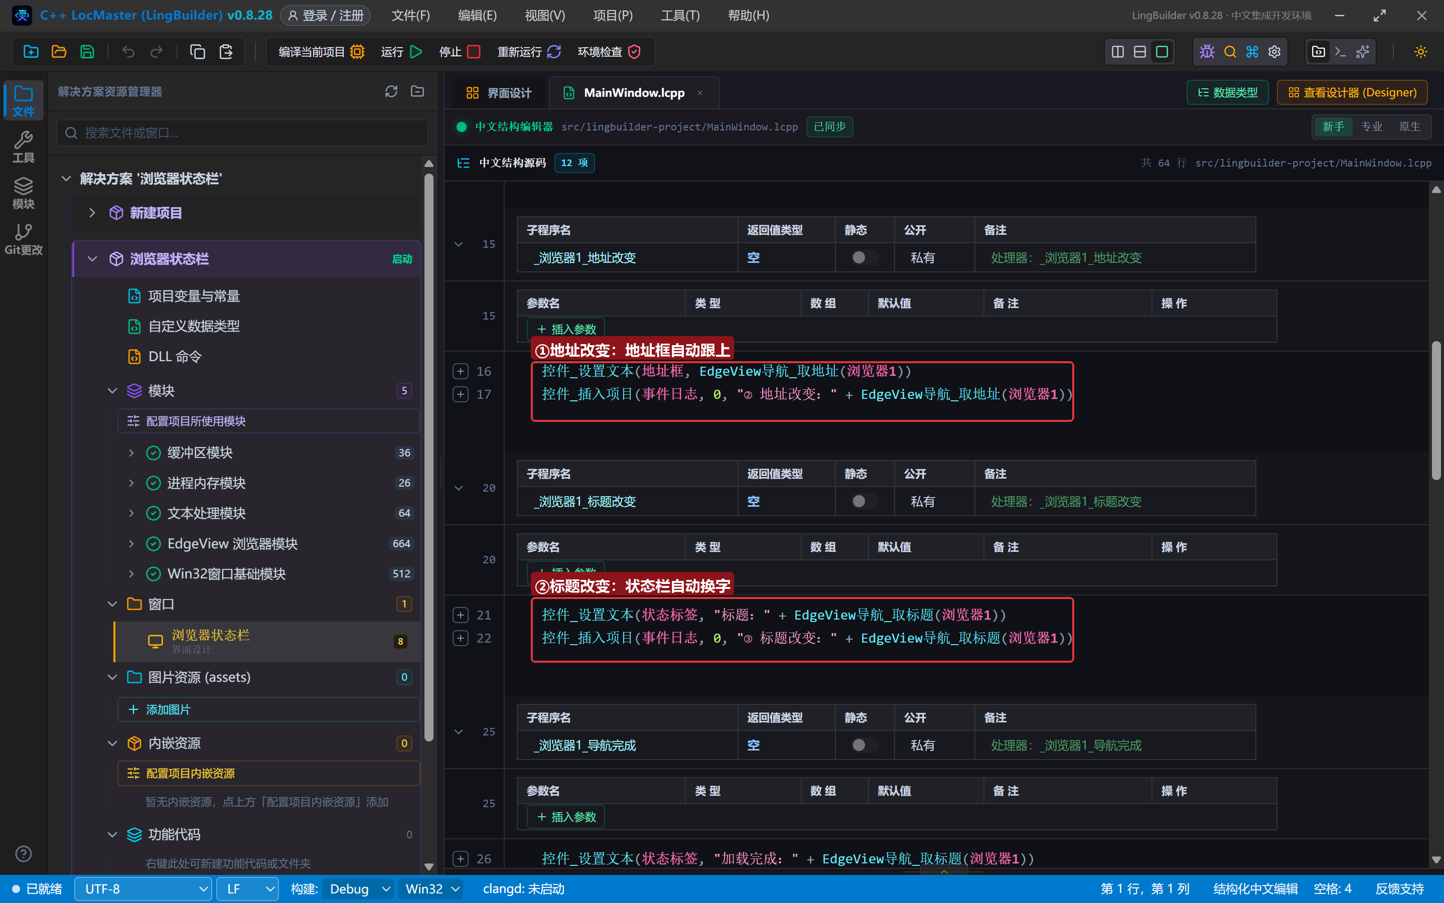Open the terminal prompt icon
Viewport: 1444px width, 903px height.
pyautogui.click(x=1341, y=52)
